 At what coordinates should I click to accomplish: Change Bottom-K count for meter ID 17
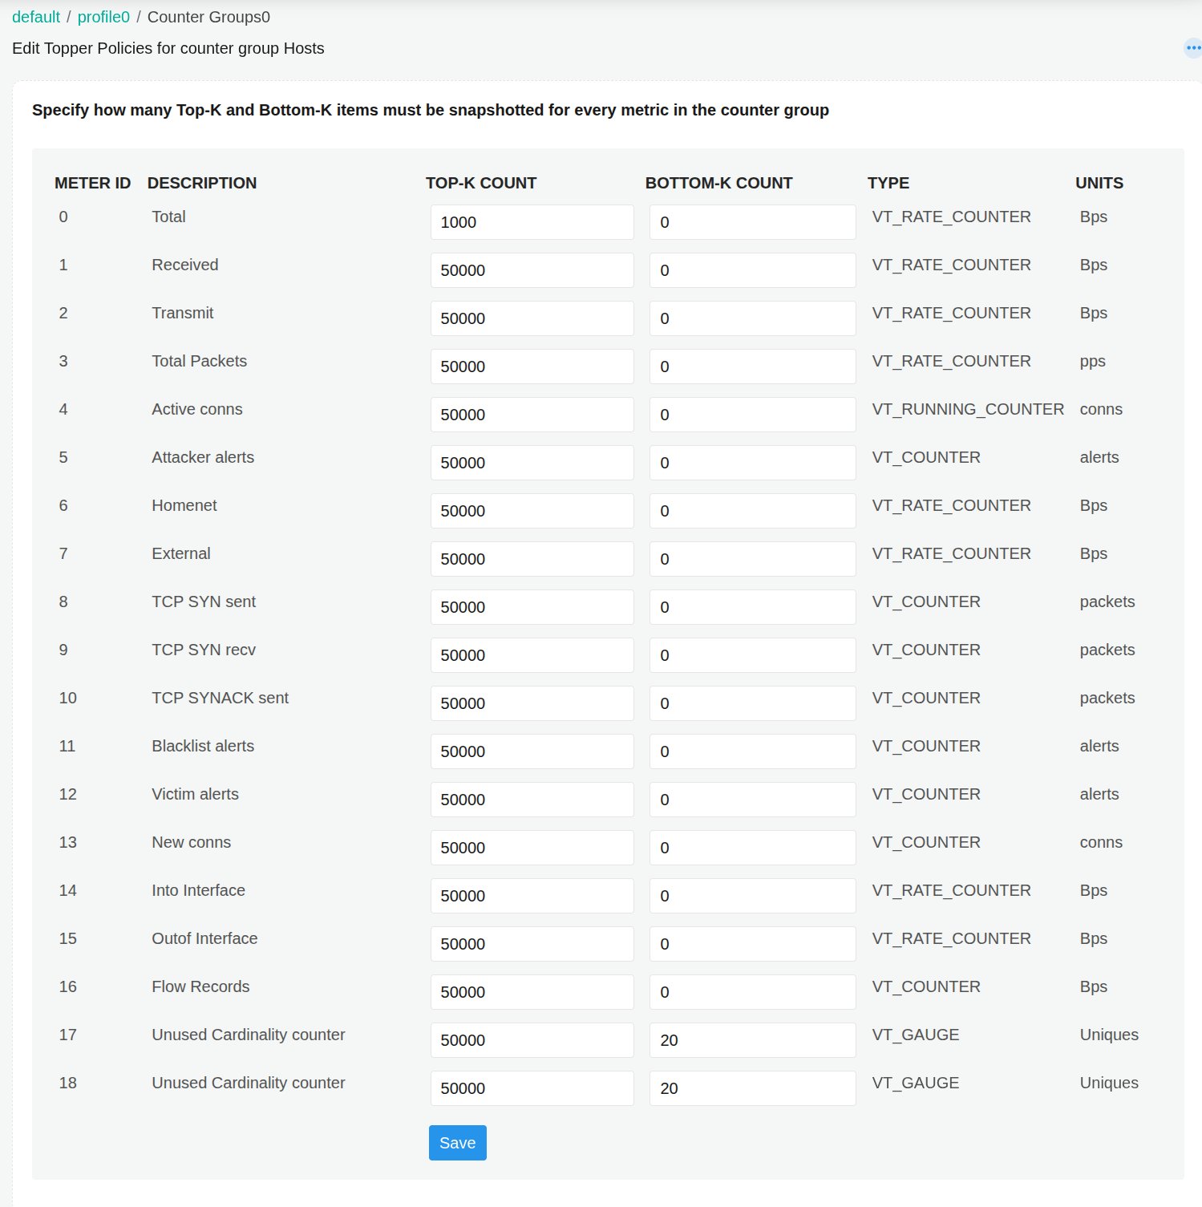click(753, 1040)
